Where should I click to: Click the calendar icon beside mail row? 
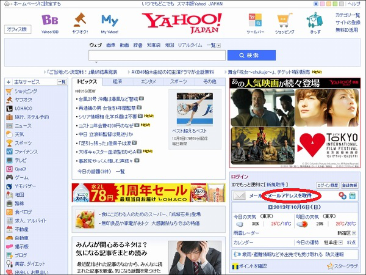pos(353,196)
